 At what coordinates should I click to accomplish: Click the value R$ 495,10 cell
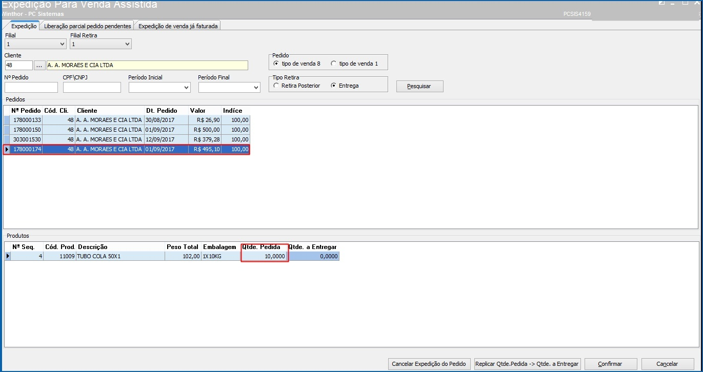point(205,149)
